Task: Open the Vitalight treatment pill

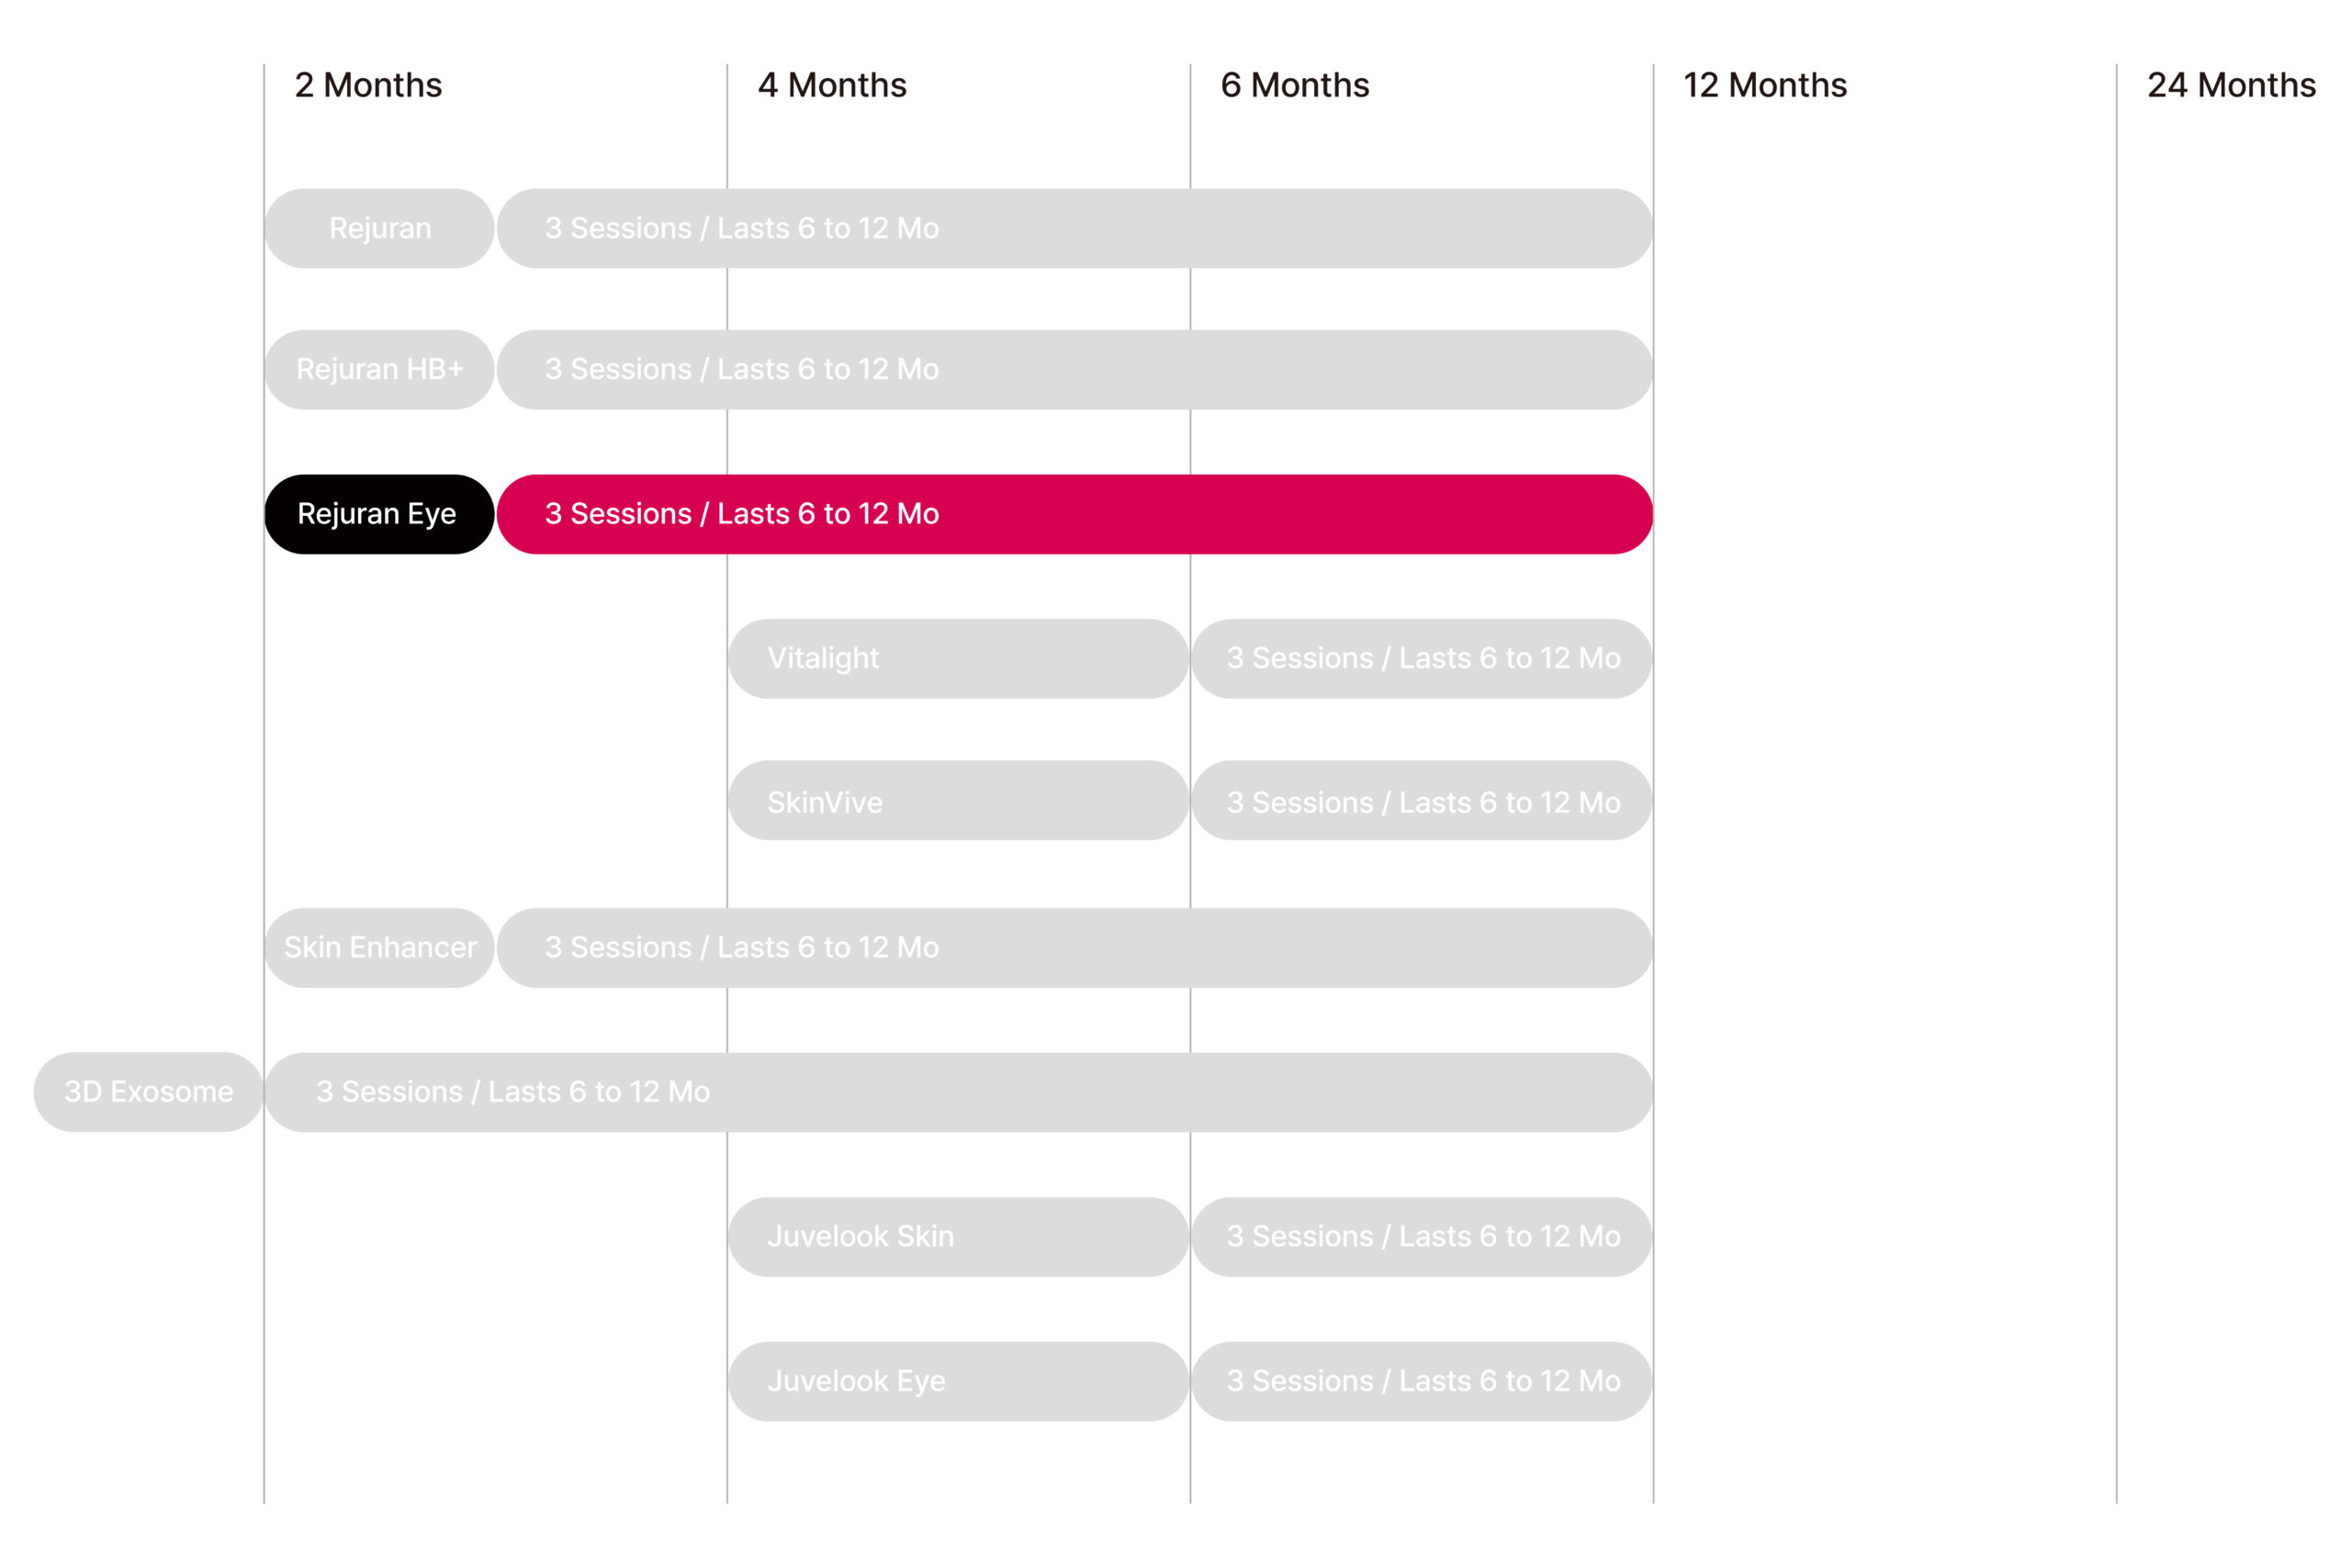Action: (x=959, y=658)
